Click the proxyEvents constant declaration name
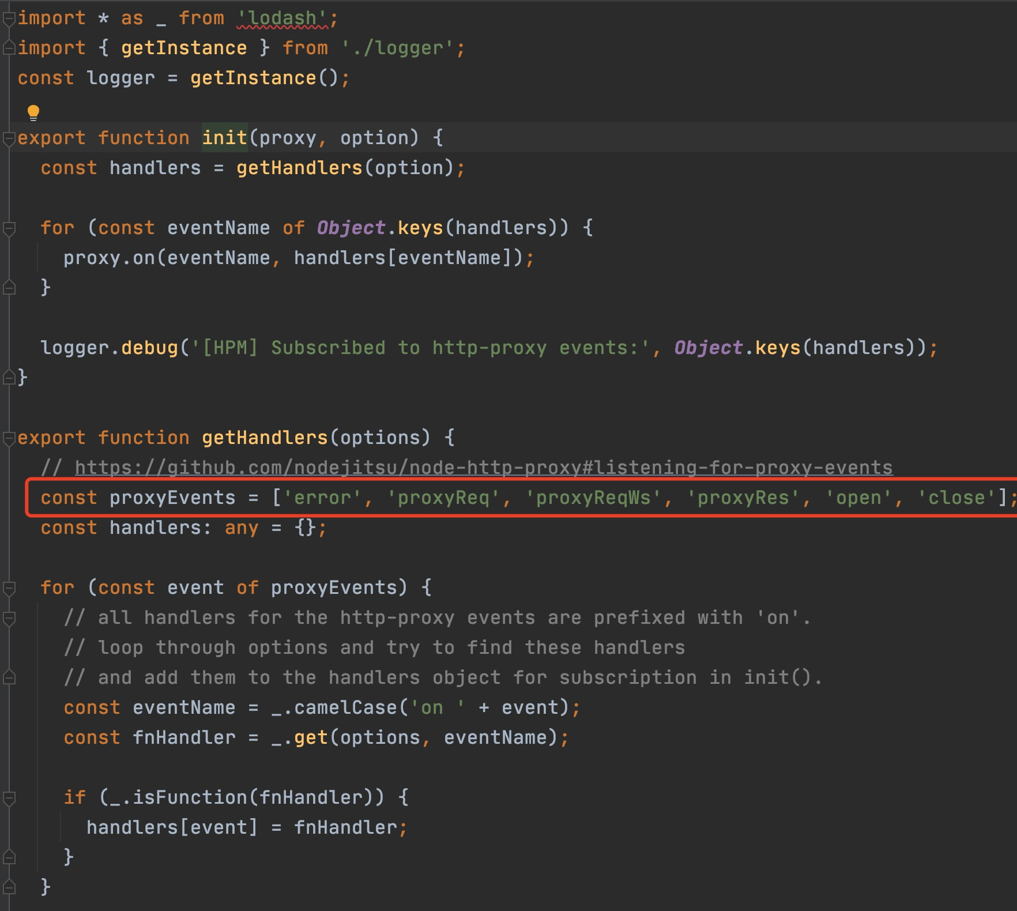 [x=172, y=498]
